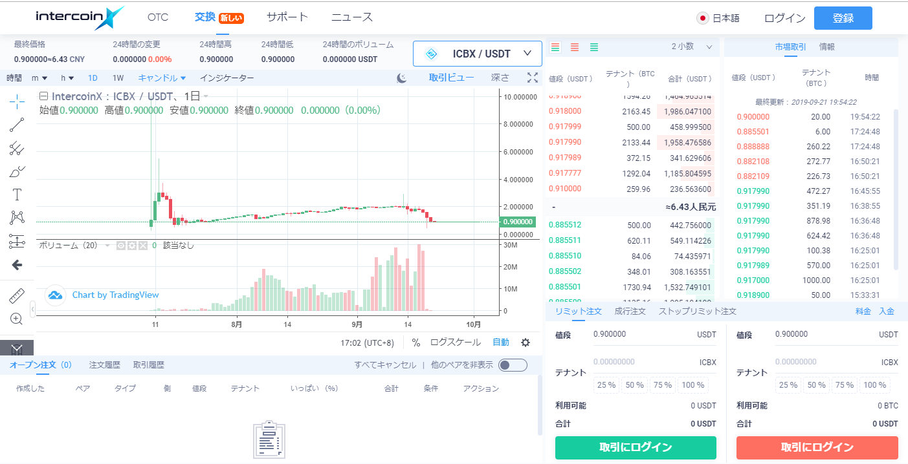
Task: Switch to the info tab
Action: [x=826, y=47]
